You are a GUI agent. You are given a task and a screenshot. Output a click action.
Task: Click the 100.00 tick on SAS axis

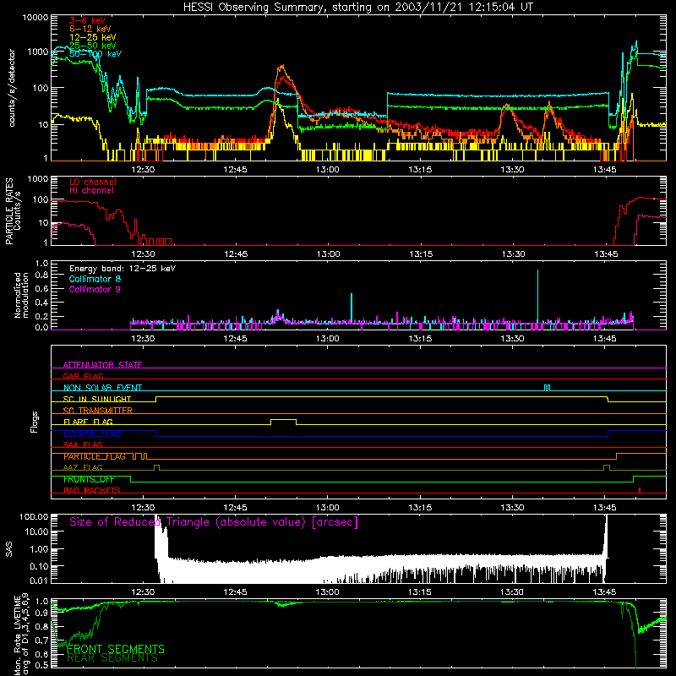(34, 517)
